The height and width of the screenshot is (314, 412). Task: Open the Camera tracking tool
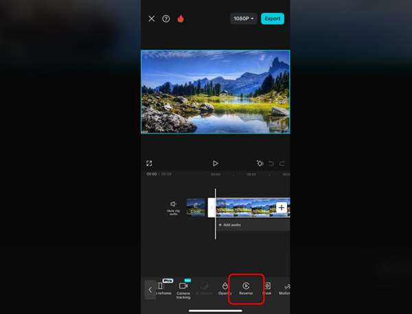[183, 290]
